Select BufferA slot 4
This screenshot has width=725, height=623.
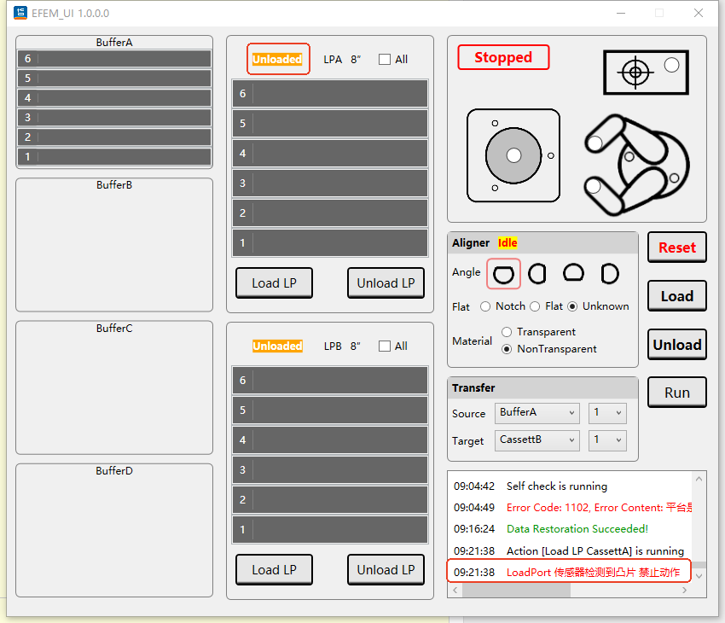(x=114, y=97)
